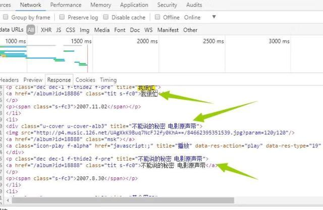Click the link text 不能说的秘密 电影原声带
This screenshot has width=323, height=210.
click(x=173, y=165)
